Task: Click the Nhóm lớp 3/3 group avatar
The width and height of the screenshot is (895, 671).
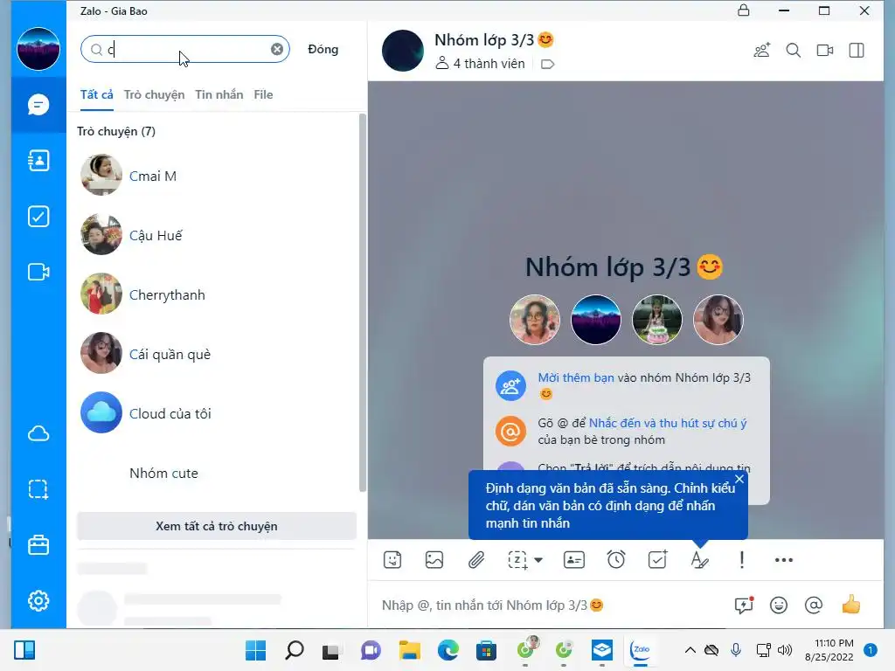Action: pos(403,50)
